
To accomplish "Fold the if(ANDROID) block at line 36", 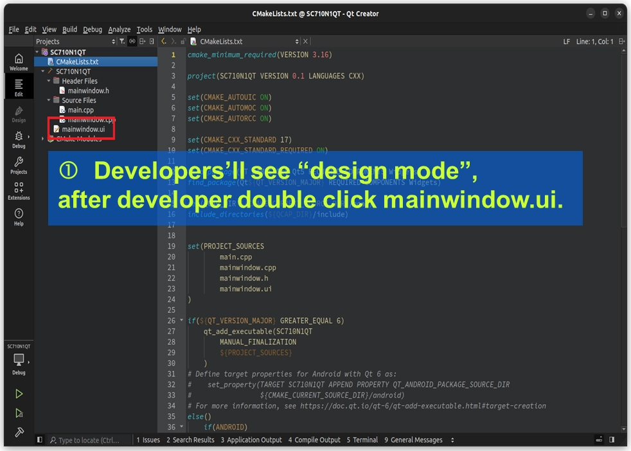I will coord(181,427).
